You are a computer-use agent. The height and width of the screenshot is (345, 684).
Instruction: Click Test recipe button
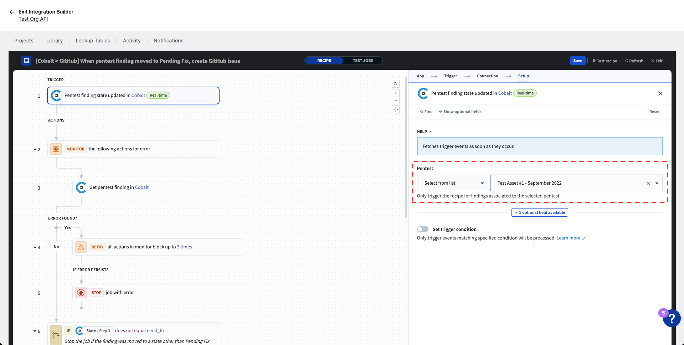coord(605,61)
